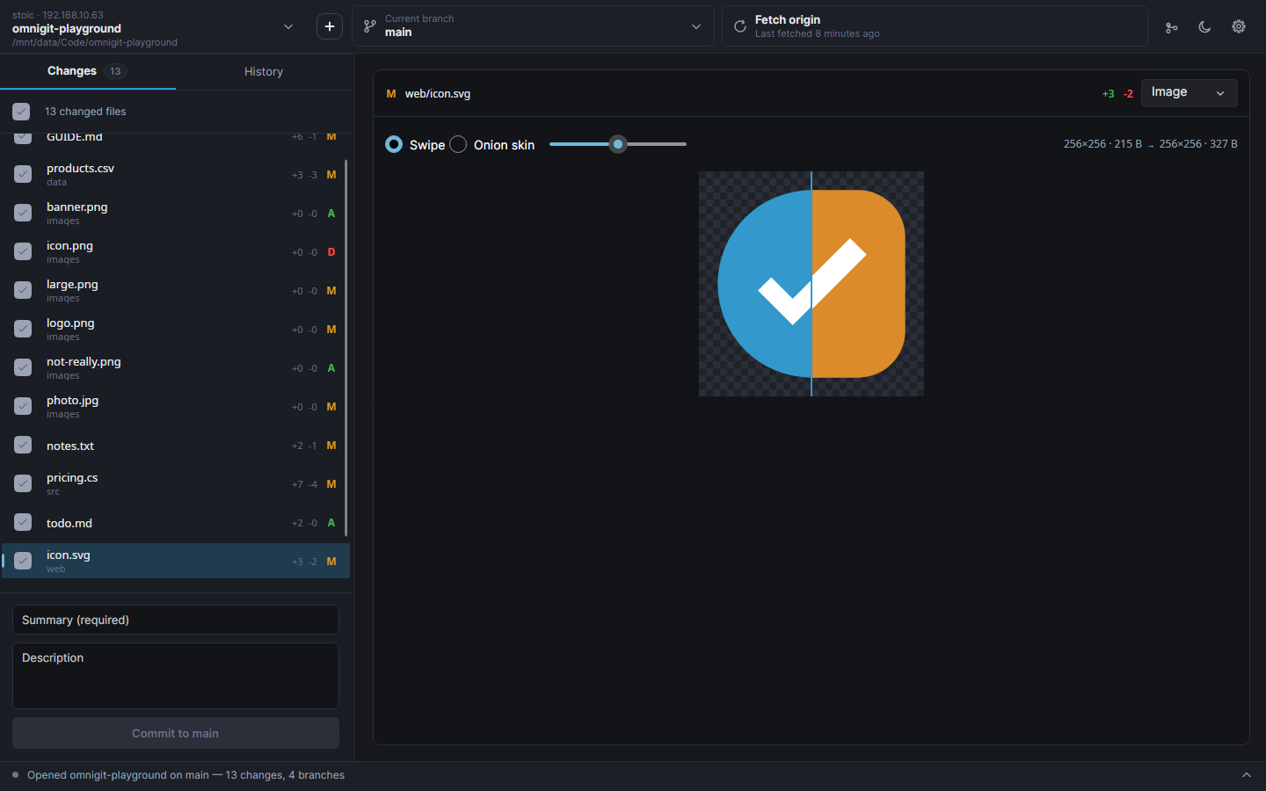Switch to the History tab
The width and height of the screenshot is (1266, 791).
click(264, 72)
